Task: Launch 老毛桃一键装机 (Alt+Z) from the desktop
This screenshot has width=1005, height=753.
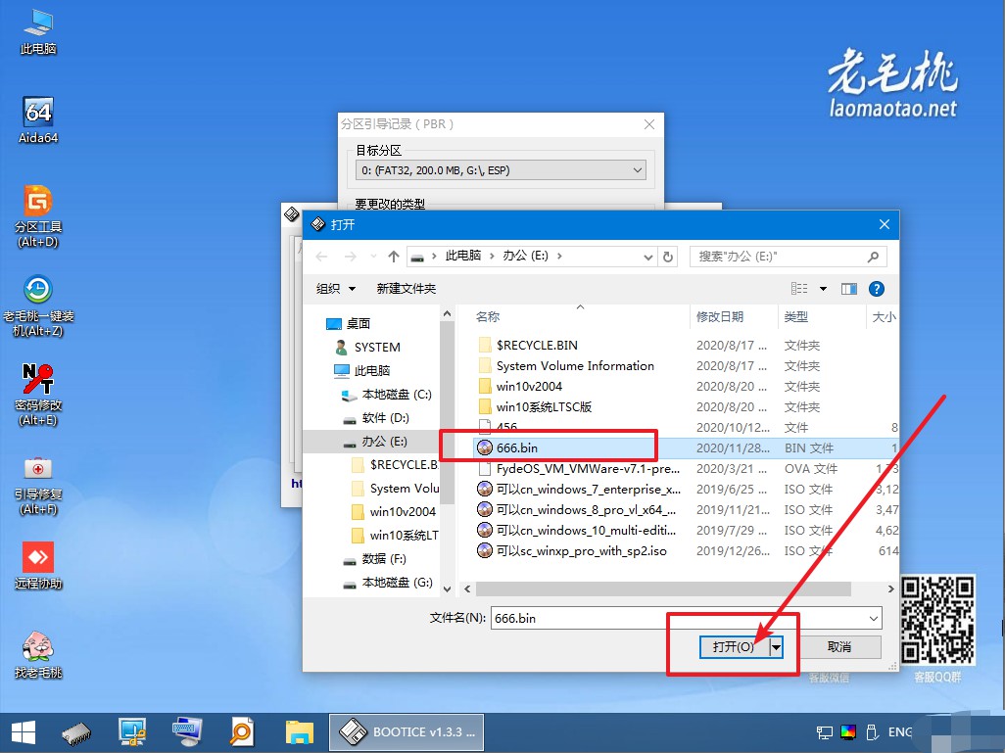Action: [38, 306]
